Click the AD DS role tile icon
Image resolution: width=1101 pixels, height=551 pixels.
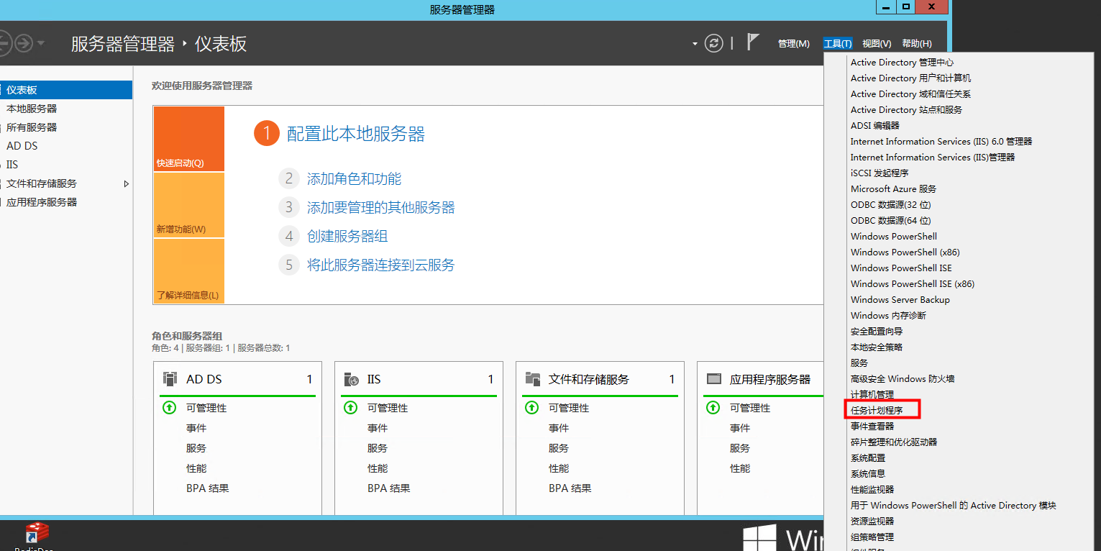[170, 379]
